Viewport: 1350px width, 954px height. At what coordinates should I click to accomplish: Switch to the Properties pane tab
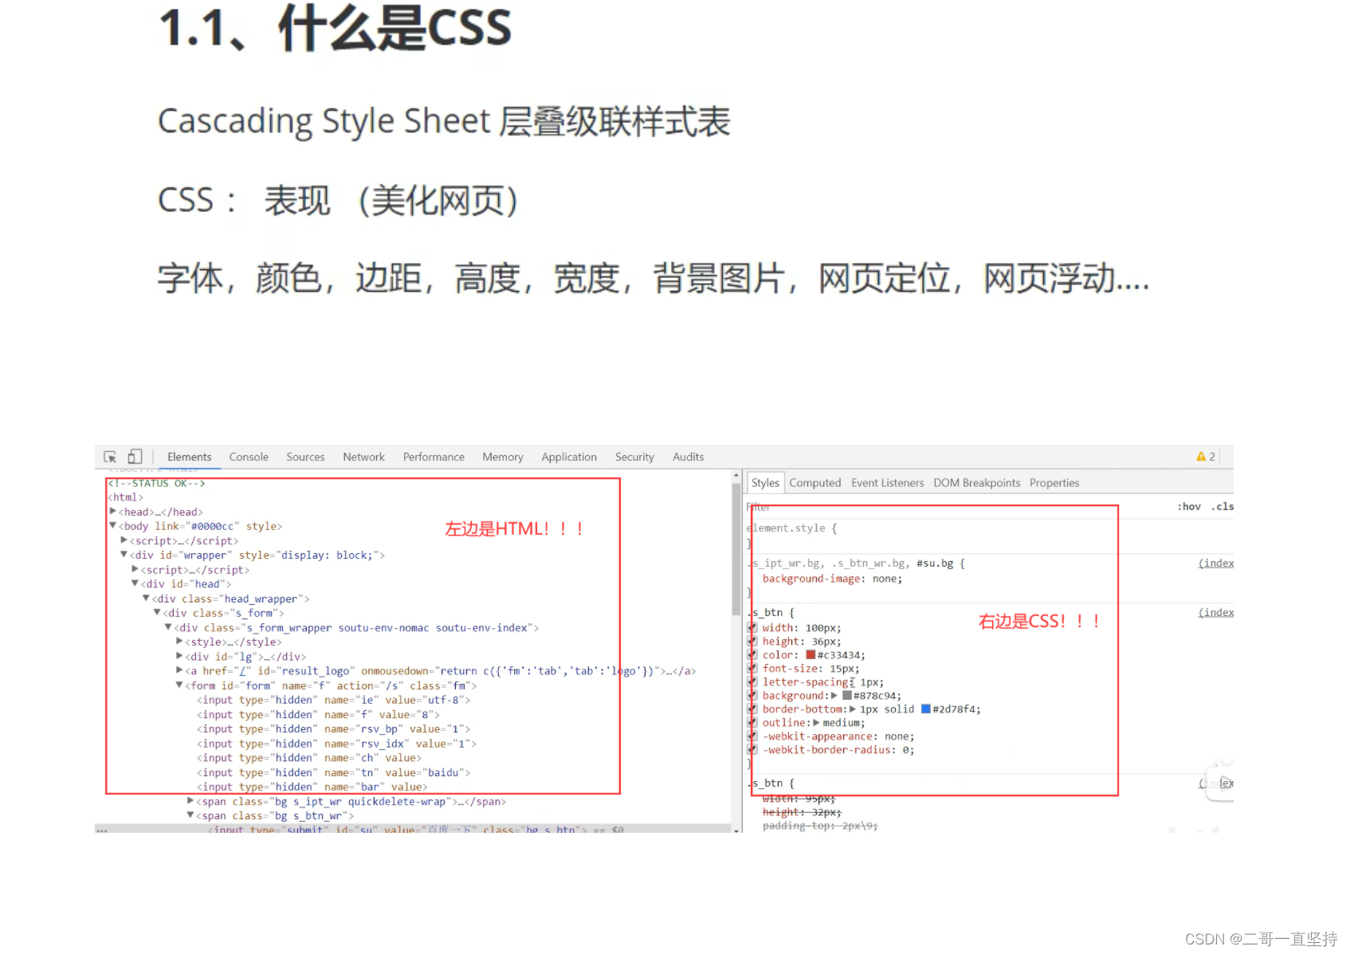(x=1054, y=482)
